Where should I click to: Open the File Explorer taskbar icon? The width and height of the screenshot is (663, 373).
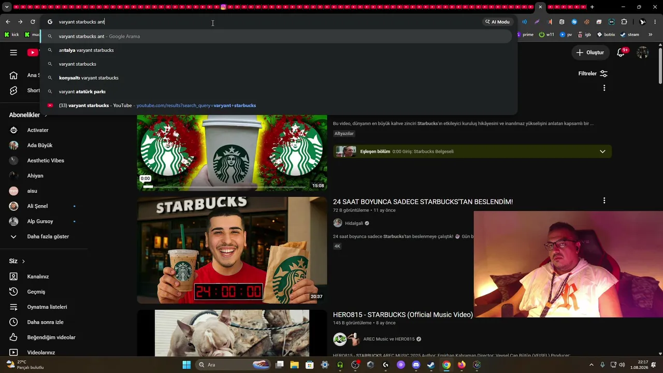294,365
